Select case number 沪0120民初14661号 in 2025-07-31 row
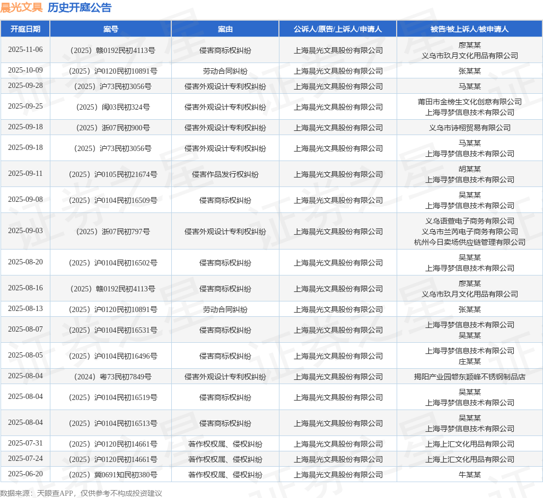The height and width of the screenshot is (498, 543). coord(113,444)
